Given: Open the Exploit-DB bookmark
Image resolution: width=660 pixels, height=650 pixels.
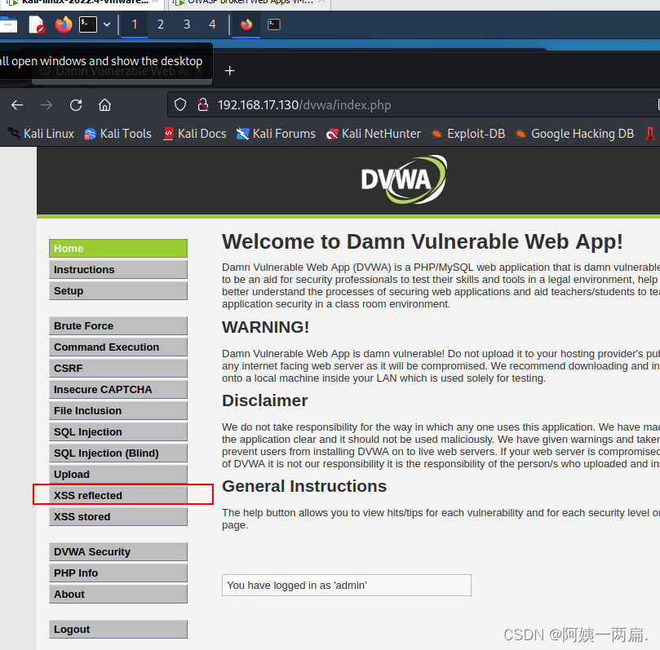Looking at the screenshot, I should pos(468,134).
